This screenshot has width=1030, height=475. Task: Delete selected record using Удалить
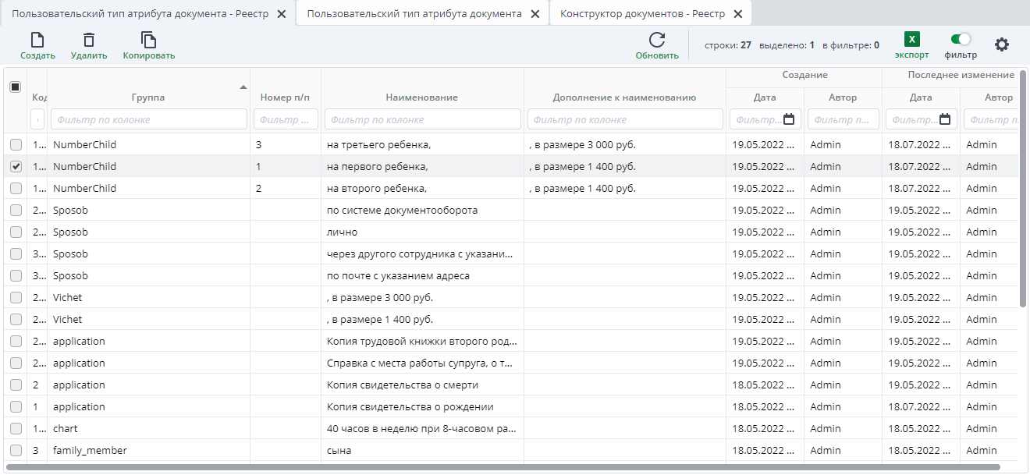89,44
